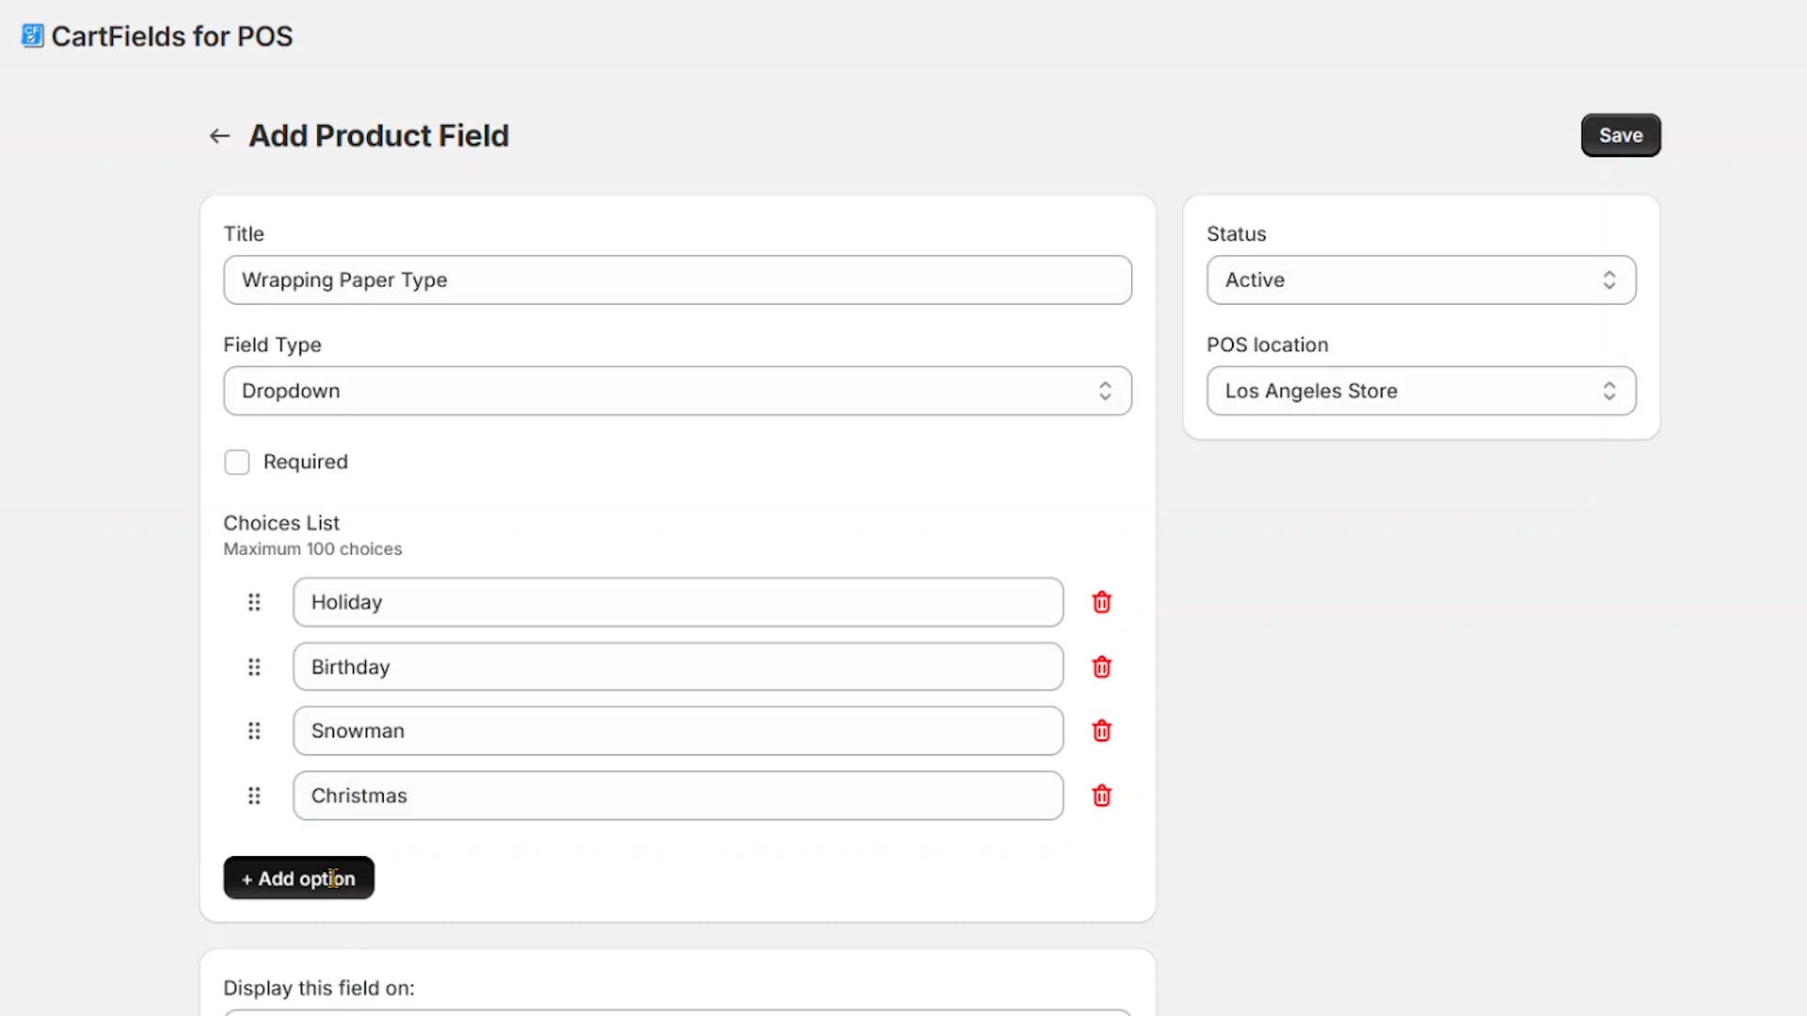Remove the Christmas option with the trash icon
Screen dimensions: 1807x1016
(1101, 795)
